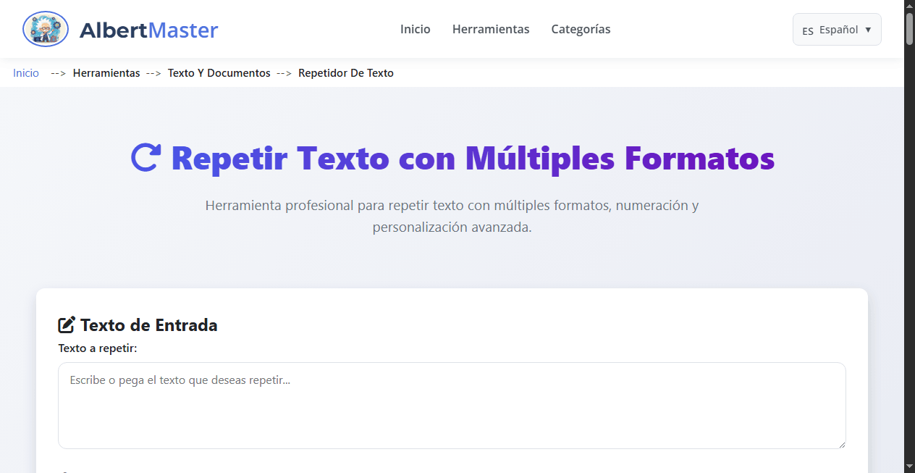Open the Inicio breadcrumb link
Viewport: 915px width, 473px height.
point(25,72)
